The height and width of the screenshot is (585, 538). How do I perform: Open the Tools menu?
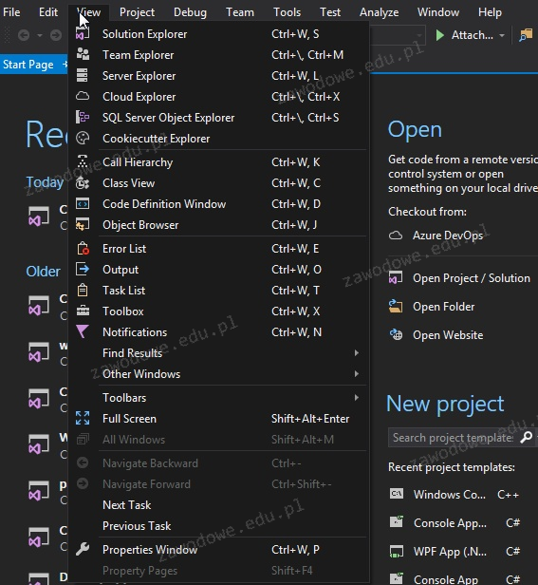pos(288,12)
